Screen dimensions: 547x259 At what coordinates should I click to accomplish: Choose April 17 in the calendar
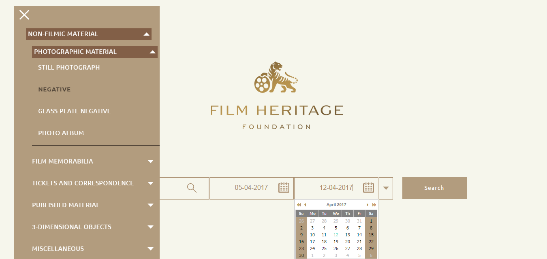pyautogui.click(x=312, y=242)
